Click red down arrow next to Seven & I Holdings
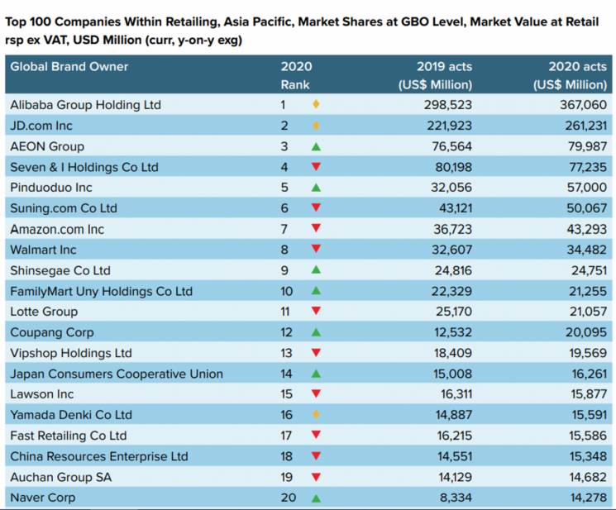616x510 pixels. click(315, 167)
